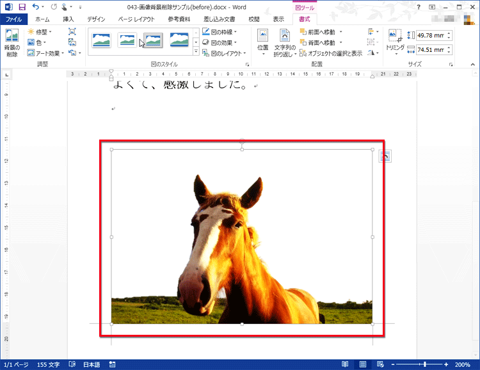Image resolution: width=480 pixels, height=370 pixels.
Task: Switch to the 差し込み文書 (Mailings) tab
Action: tap(219, 19)
